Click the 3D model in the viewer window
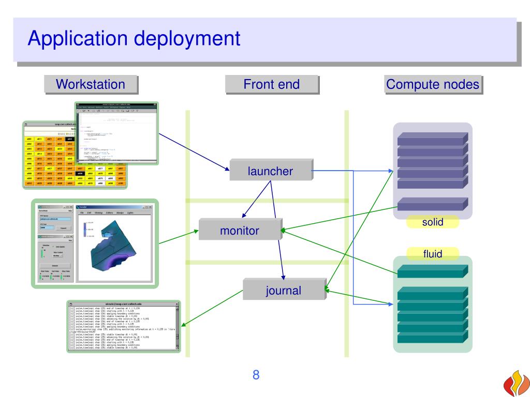Viewport: 530px width, 397px height. click(x=113, y=246)
